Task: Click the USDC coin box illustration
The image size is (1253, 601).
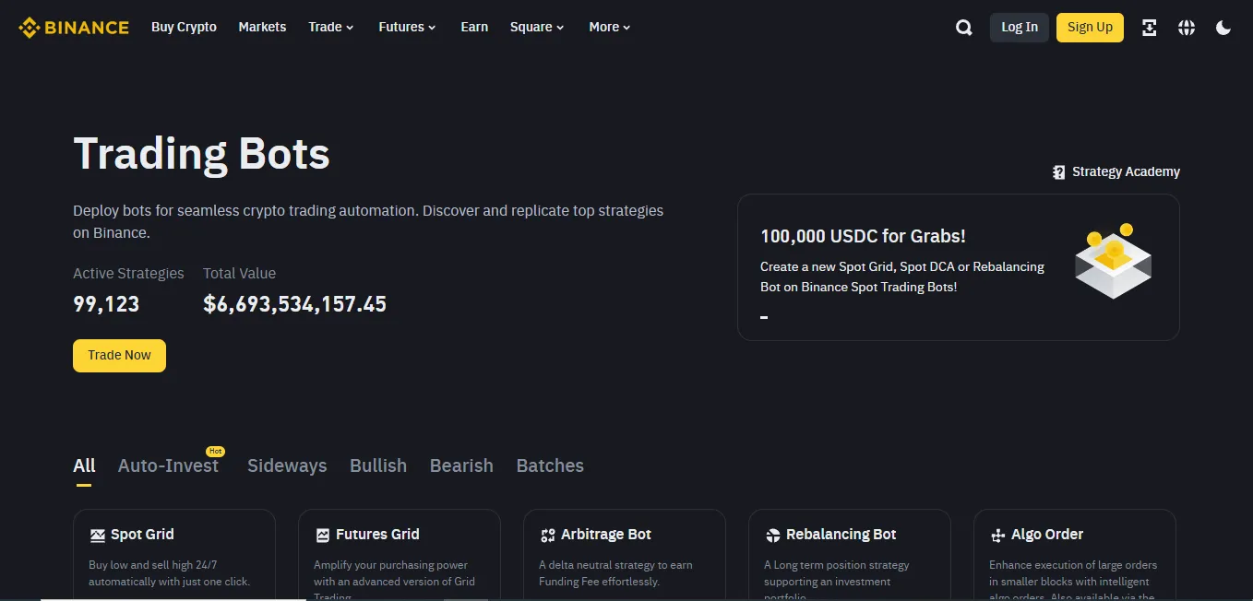Action: [1113, 261]
